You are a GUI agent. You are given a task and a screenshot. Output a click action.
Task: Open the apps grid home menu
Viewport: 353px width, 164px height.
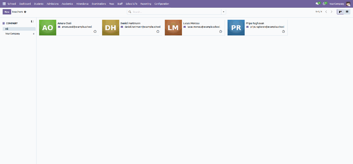4,4
